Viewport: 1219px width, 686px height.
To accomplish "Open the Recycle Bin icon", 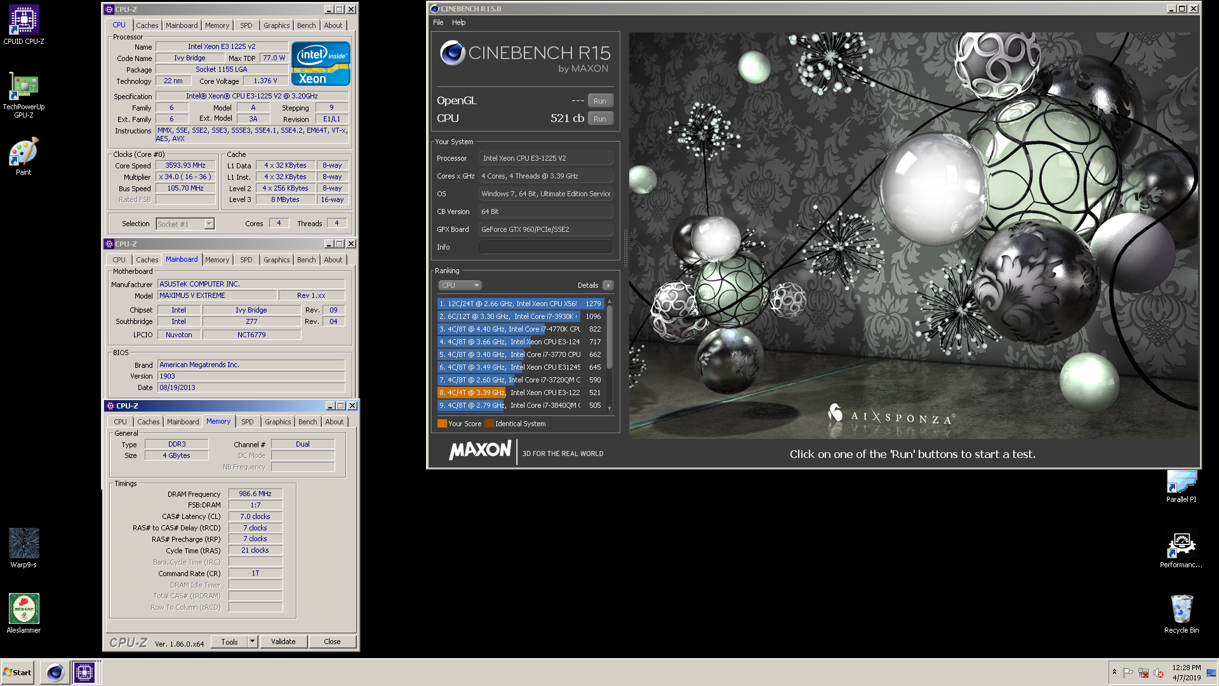I will click(1181, 614).
